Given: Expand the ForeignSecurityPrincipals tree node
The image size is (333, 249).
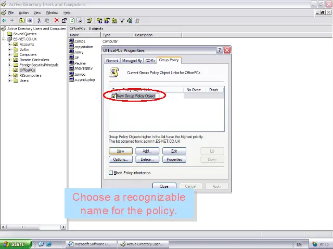Looking at the screenshot, I should click(x=9, y=65).
